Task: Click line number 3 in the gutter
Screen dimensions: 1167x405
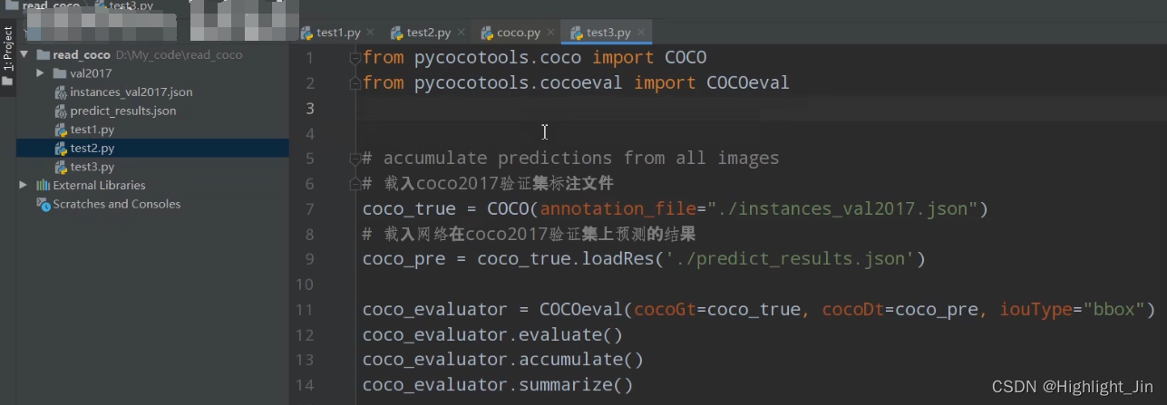Action: click(x=309, y=109)
